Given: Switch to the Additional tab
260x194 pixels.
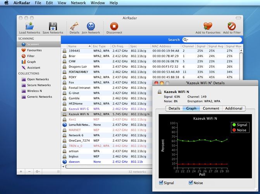Looking at the screenshot, I should coord(234,109).
